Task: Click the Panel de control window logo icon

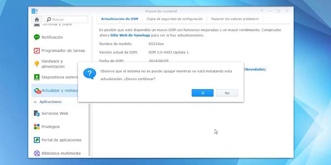Action: [x=34, y=11]
